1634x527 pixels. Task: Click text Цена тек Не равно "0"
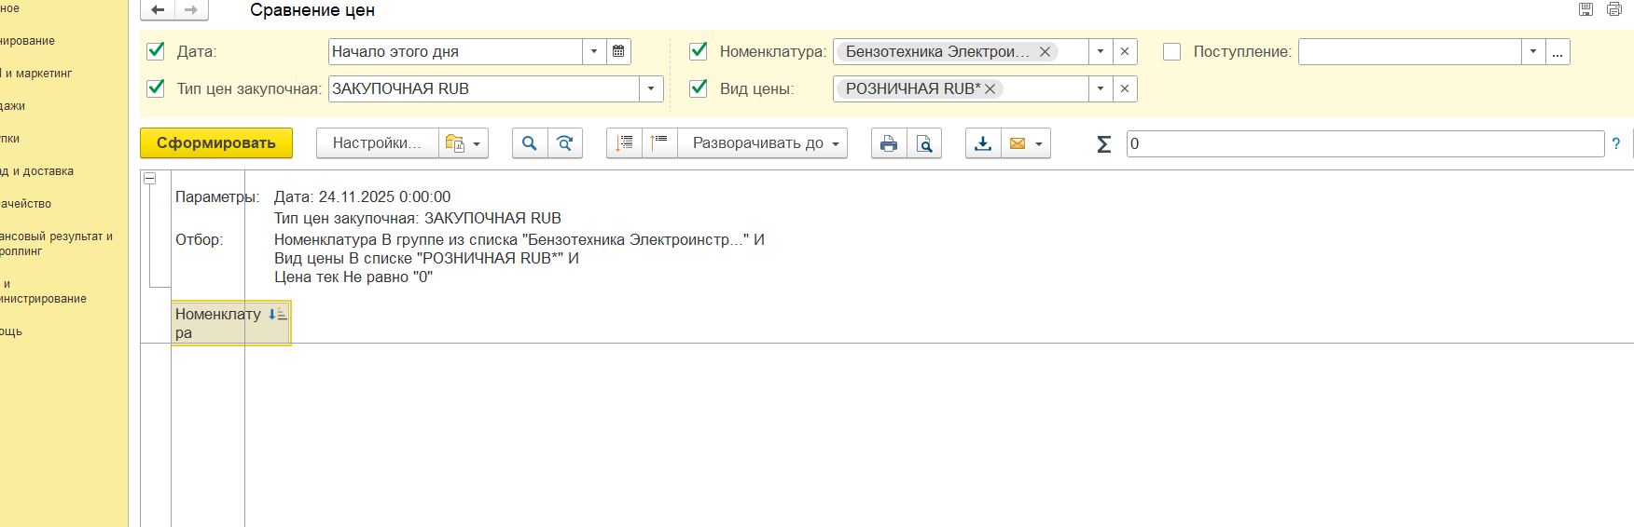coord(353,277)
